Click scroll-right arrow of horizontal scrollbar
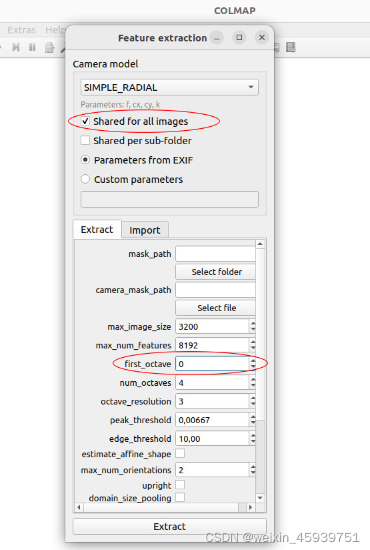The image size is (370, 550). [x=250, y=507]
